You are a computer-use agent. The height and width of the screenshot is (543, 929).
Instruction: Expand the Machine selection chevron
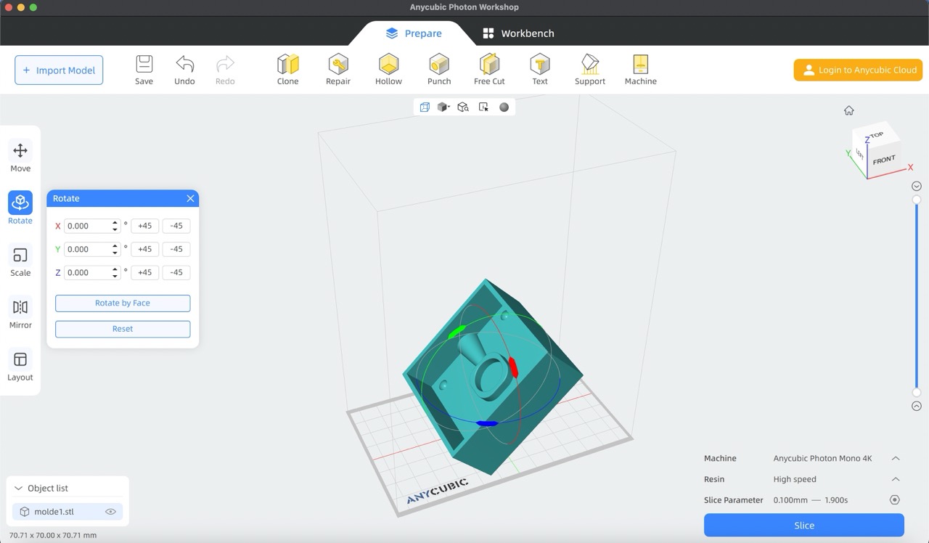pyautogui.click(x=896, y=458)
